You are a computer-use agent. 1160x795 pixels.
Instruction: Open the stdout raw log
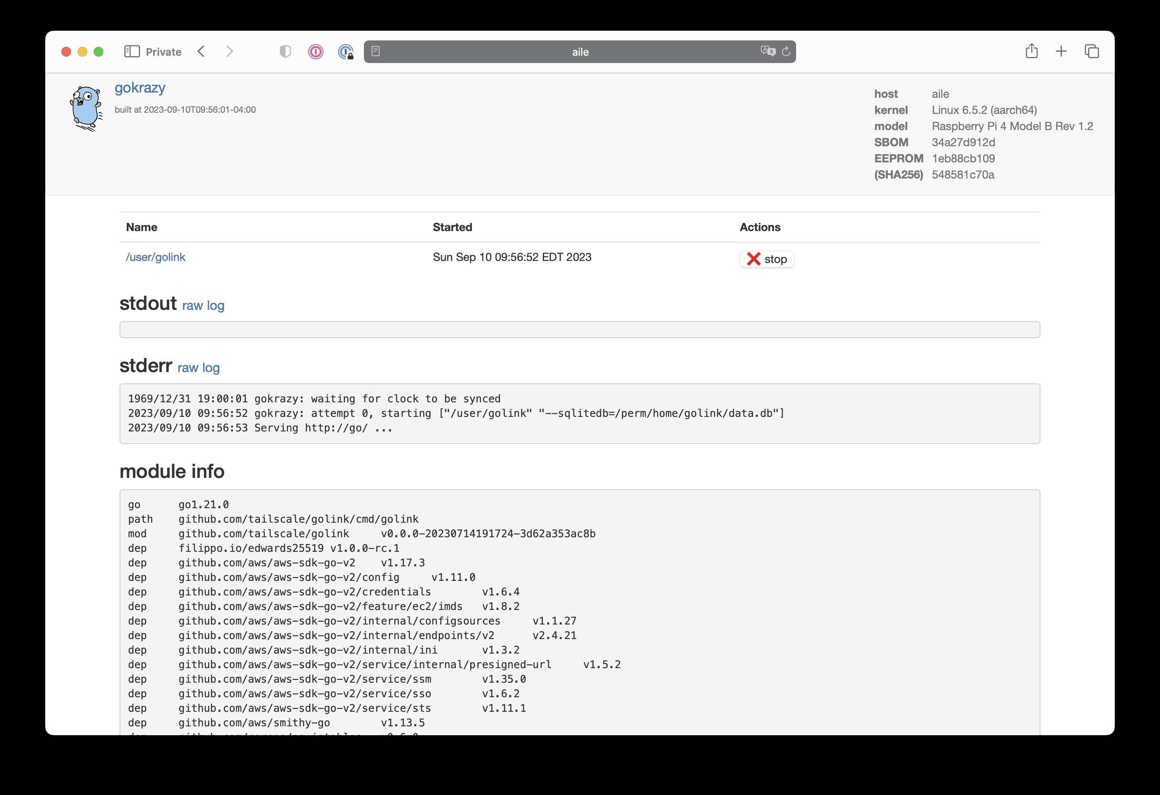(203, 306)
